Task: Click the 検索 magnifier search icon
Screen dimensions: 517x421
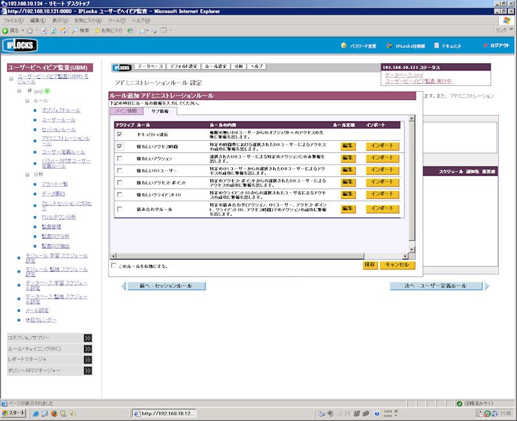Action: pos(75,30)
